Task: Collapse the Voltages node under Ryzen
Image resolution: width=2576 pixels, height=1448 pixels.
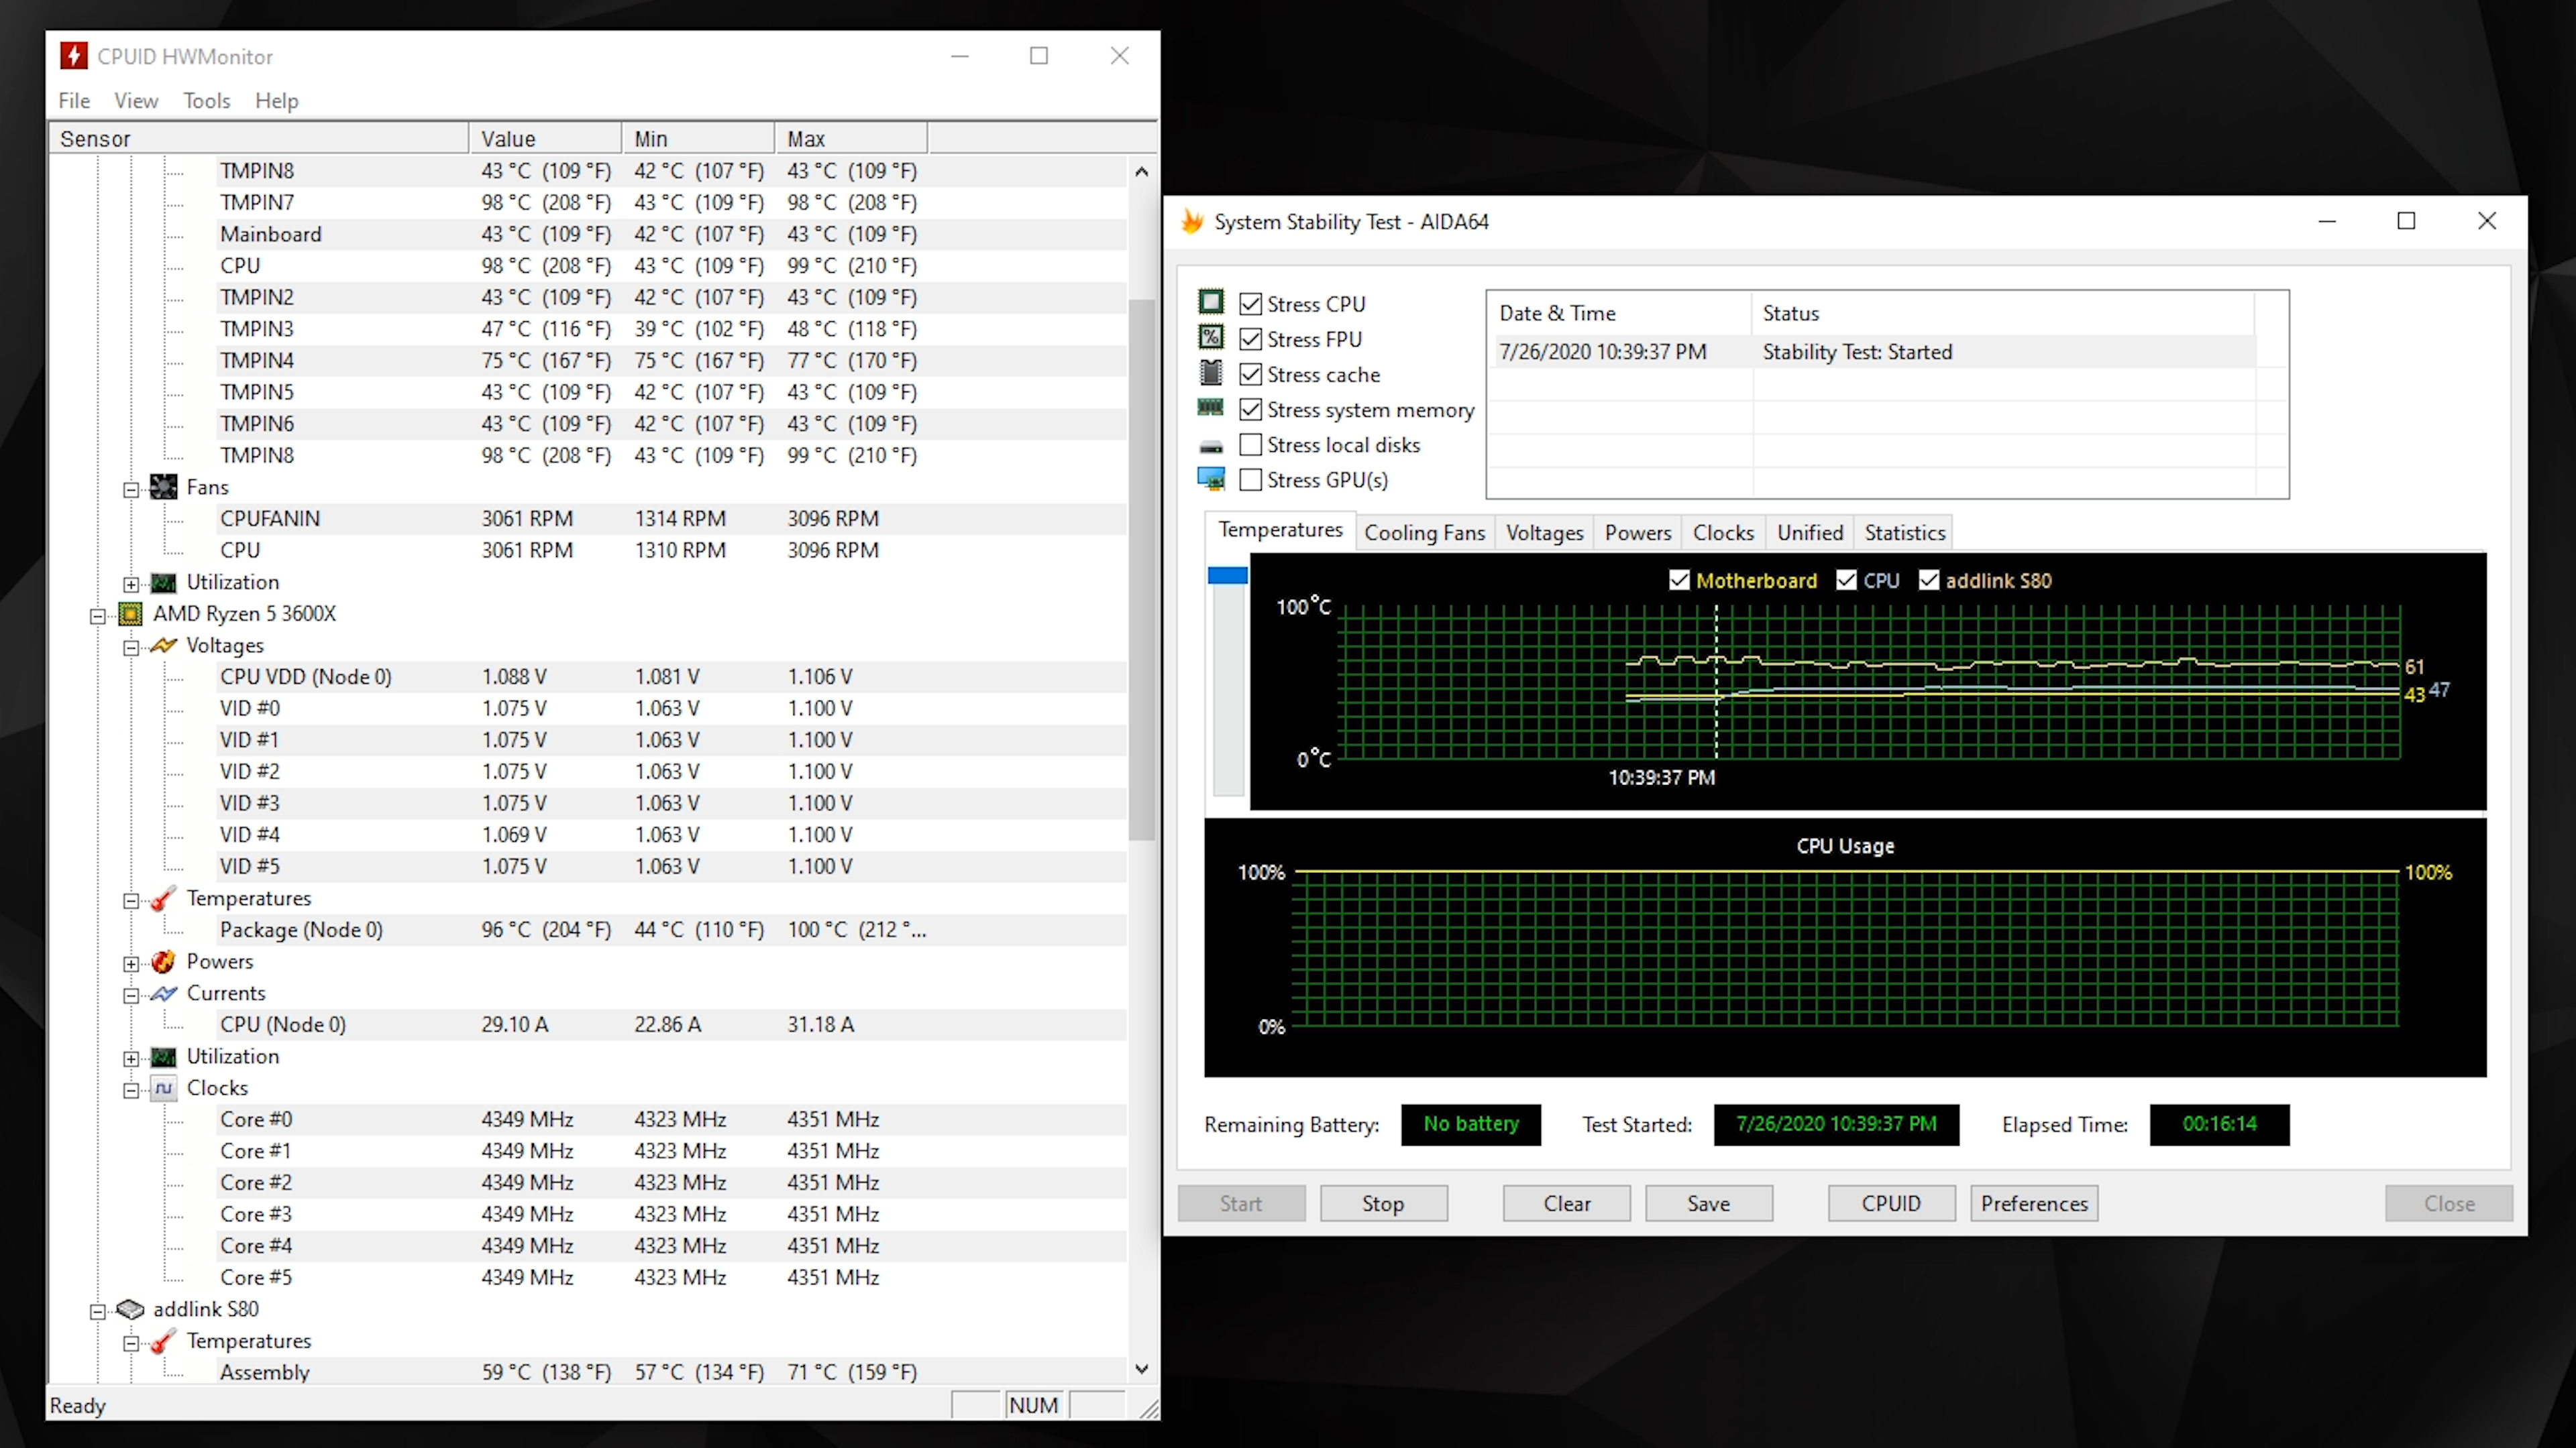Action: pos(131,648)
